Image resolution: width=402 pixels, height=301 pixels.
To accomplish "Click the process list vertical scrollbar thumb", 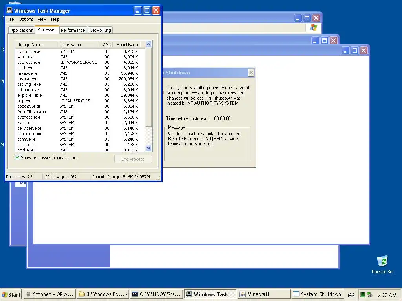I will point(148,87).
